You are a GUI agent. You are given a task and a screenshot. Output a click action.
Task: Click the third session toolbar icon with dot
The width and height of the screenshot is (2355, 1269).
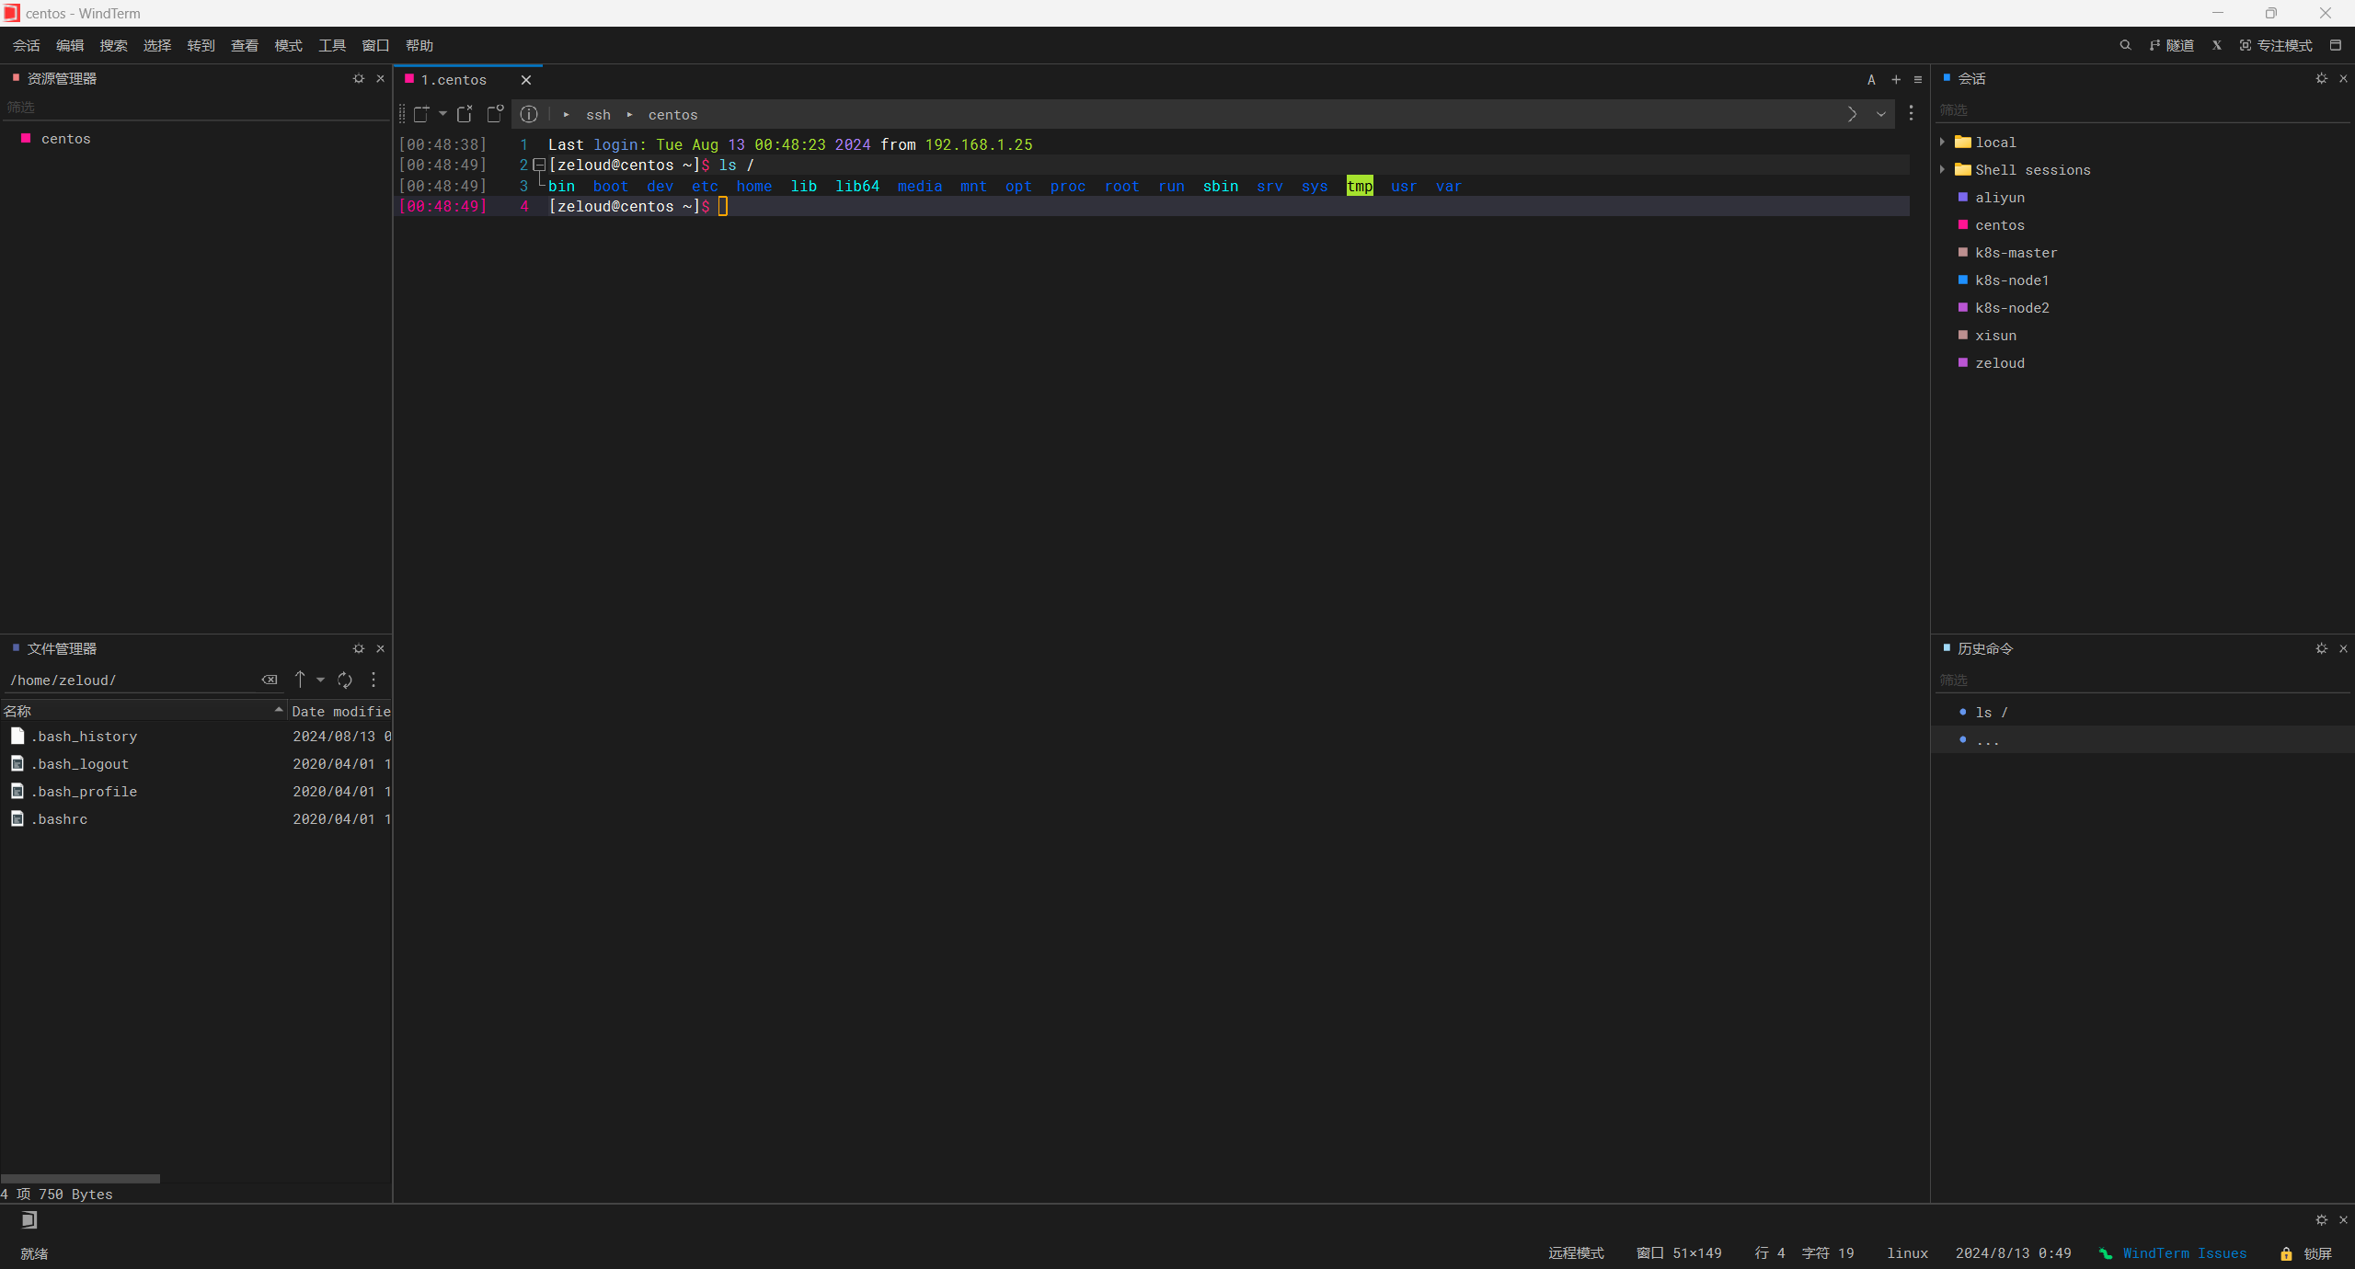pos(495,114)
